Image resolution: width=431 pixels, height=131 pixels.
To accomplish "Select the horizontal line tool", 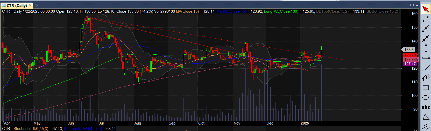I will pos(426,58).
